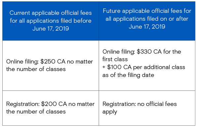Click 'June 17, 2019' in the left header
The image size is (198, 127).
(50, 29)
